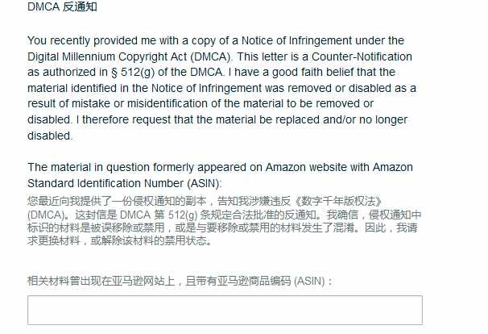Image resolution: width=488 pixels, height=334 pixels.
Task: Click the 'Standard Identification Number (ASIN):' line
Action: tap(125, 183)
